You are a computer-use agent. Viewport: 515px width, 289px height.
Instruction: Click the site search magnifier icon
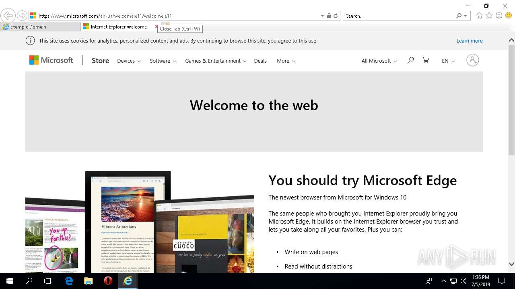[x=410, y=60]
